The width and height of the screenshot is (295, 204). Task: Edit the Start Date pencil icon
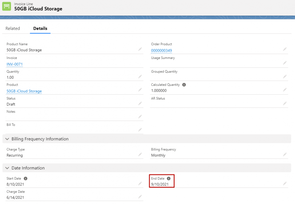coord(140,183)
